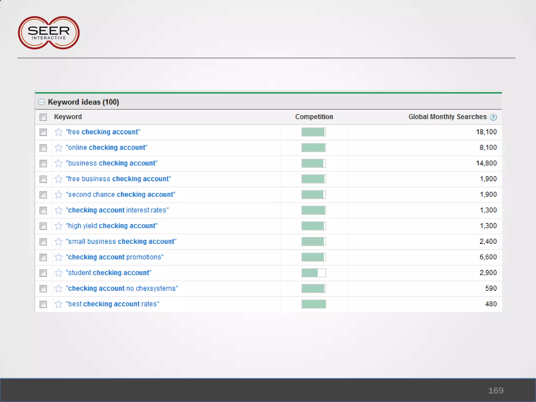Image resolution: width=536 pixels, height=402 pixels.
Task: Click the Global Monthly Searches help icon
Action: pos(493,117)
